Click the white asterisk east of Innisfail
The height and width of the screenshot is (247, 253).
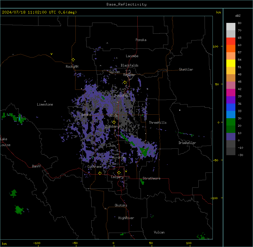pyautogui.click(x=147, y=89)
